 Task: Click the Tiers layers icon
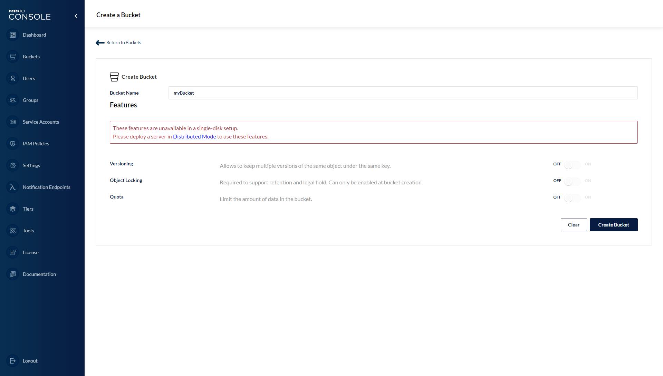(x=13, y=209)
